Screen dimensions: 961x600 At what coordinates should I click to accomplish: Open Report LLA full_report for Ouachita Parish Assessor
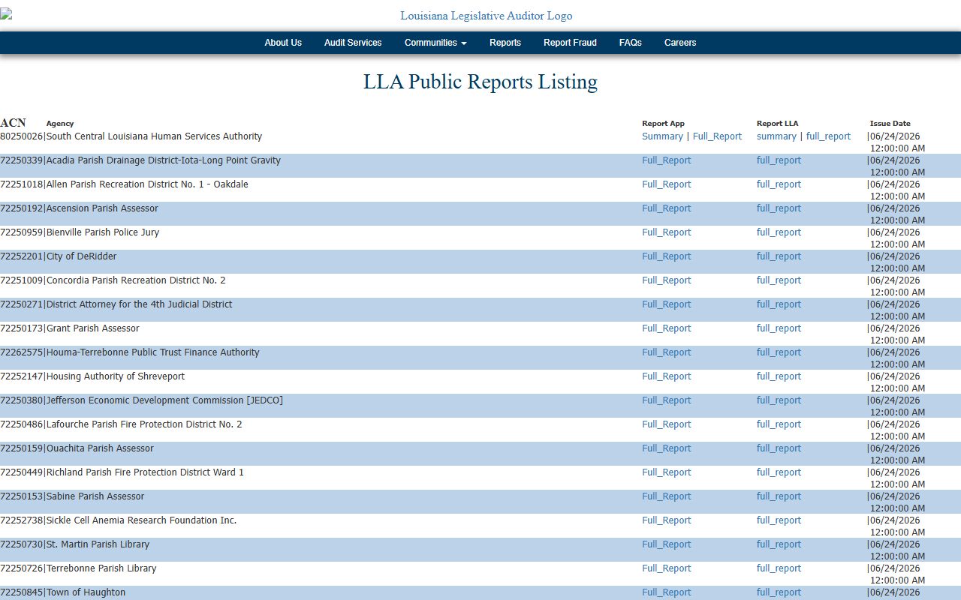[779, 448]
